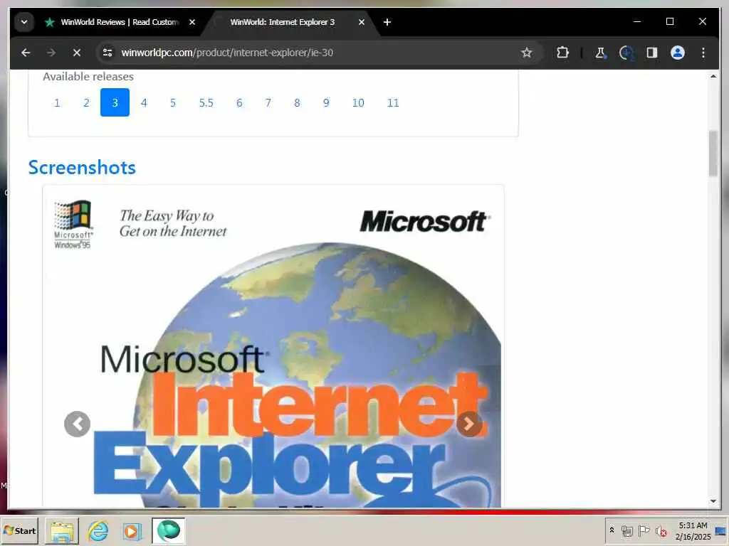The image size is (729, 546).
Task: Select release 7
Action: click(268, 102)
